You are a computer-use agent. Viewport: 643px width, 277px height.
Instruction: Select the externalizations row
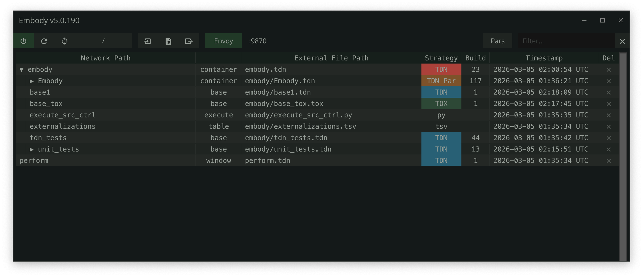317,127
